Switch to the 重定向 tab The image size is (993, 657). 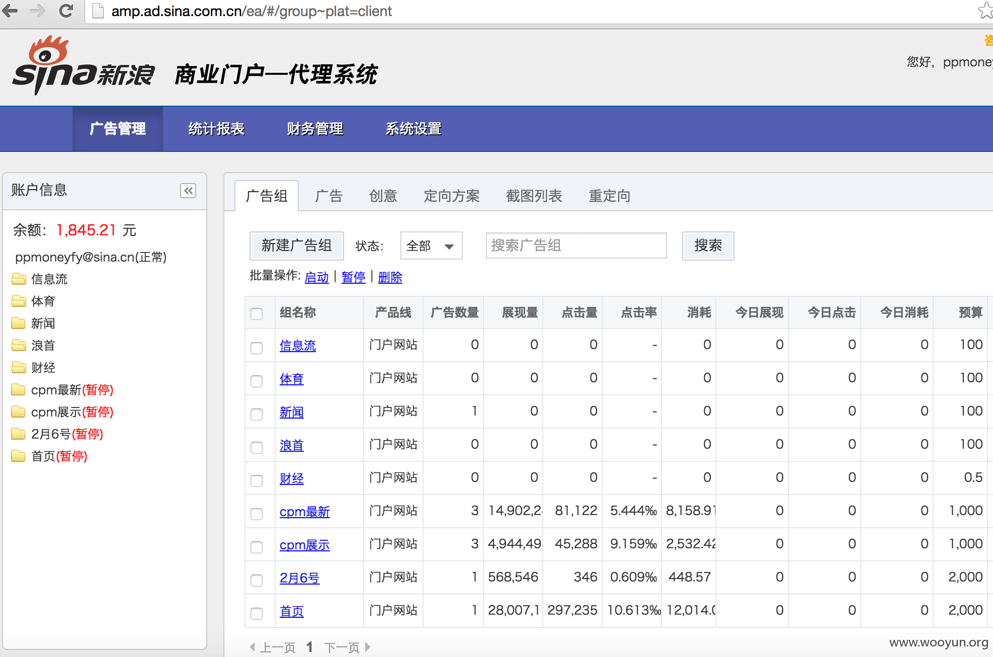tap(610, 196)
